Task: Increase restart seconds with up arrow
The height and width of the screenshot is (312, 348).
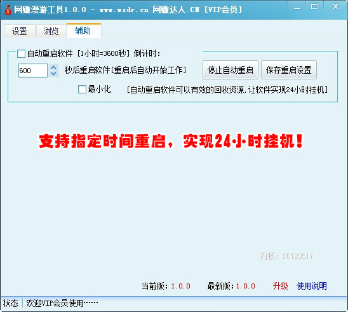Action: (53, 67)
